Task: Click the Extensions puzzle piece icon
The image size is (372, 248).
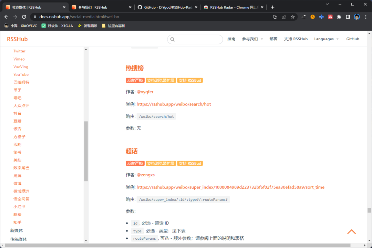Action: [339, 16]
